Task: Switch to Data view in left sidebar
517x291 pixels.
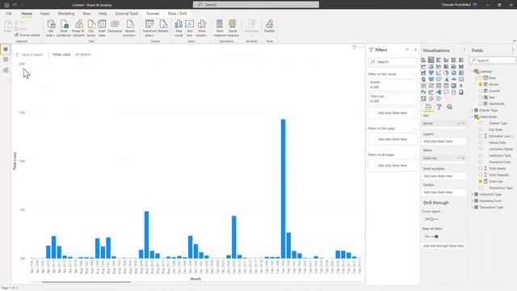Action: pyautogui.click(x=6, y=60)
